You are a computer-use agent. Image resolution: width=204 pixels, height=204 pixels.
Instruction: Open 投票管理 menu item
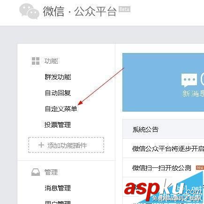click(x=58, y=125)
